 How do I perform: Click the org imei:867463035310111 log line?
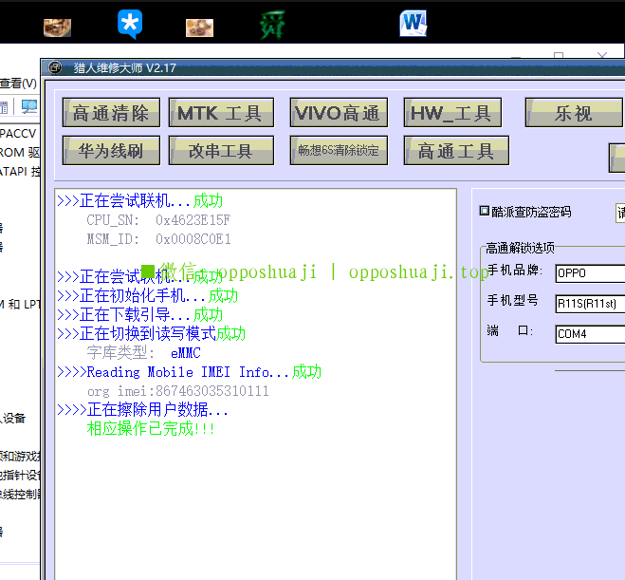(x=178, y=391)
